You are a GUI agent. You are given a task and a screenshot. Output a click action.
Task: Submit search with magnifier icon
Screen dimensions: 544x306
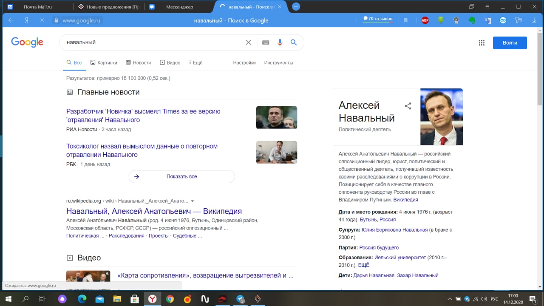click(294, 42)
